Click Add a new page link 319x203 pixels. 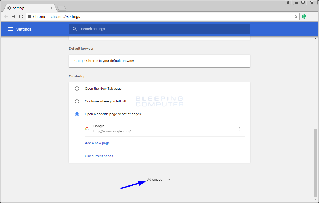97,143
